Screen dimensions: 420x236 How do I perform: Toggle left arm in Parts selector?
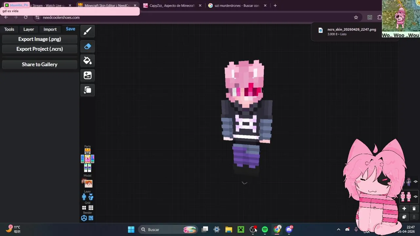coord(83,159)
